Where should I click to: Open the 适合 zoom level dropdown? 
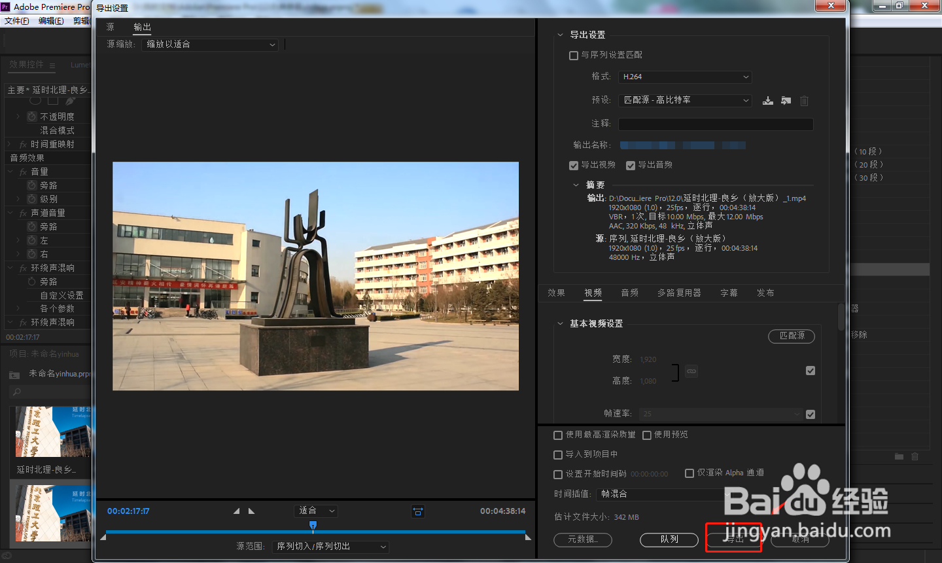pyautogui.click(x=316, y=511)
